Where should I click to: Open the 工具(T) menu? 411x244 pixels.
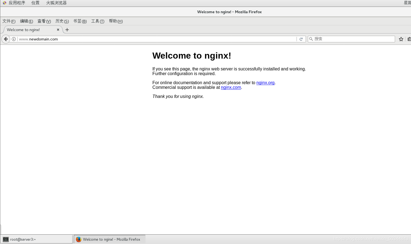click(98, 21)
